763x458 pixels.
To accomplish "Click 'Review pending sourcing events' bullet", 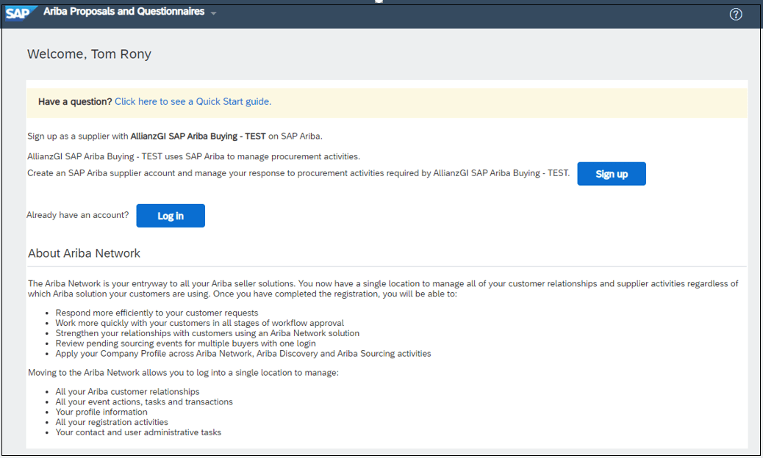I will (x=185, y=343).
